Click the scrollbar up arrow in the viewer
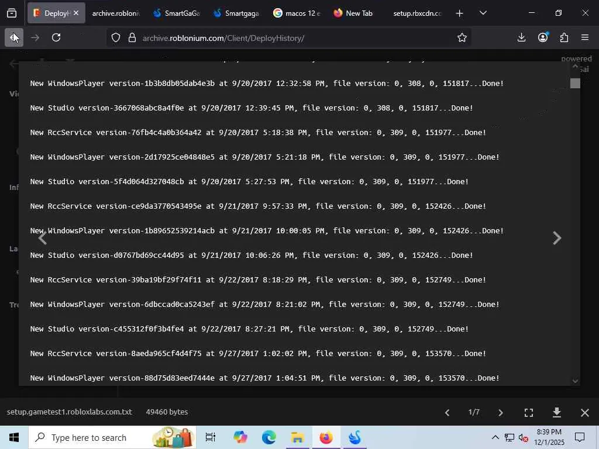This screenshot has height=449, width=599. [x=576, y=67]
